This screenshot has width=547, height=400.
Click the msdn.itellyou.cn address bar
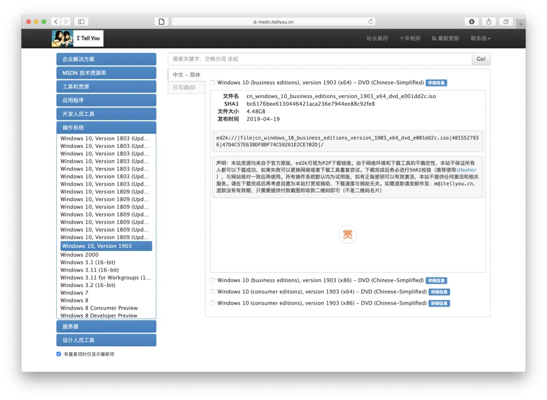tap(273, 22)
